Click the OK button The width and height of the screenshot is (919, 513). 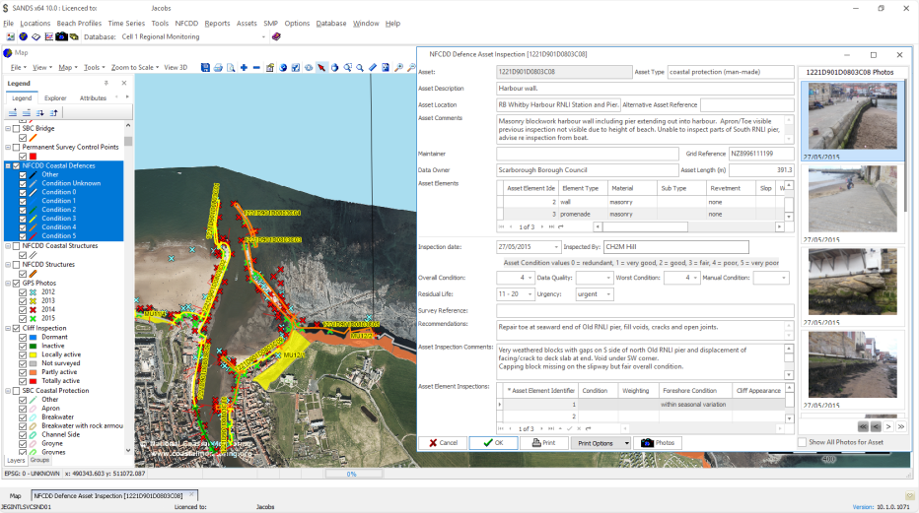pos(493,443)
